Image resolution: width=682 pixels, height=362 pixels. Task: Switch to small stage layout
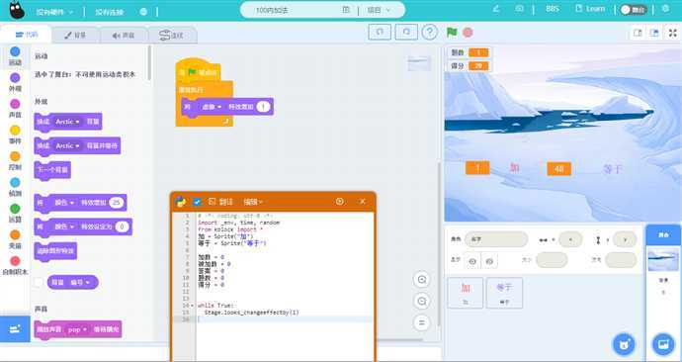(x=639, y=33)
